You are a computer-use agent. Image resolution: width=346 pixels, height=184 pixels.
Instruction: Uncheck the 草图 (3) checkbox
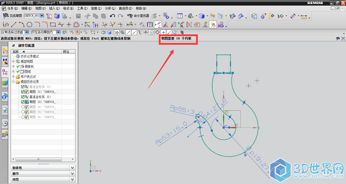click(x=23, y=102)
